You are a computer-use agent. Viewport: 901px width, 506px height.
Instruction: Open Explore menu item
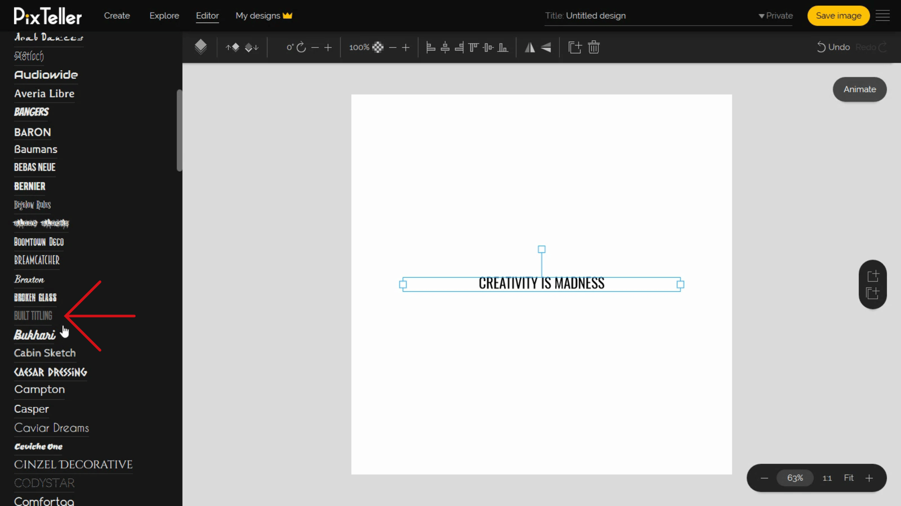coord(164,15)
